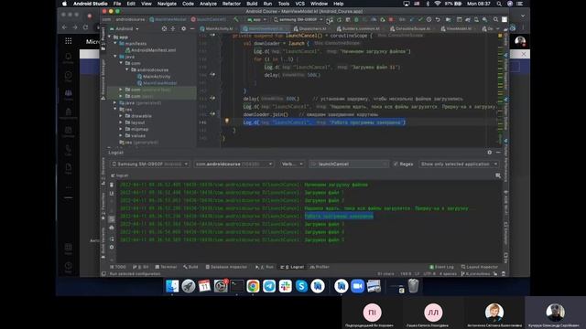Click the Clear logcat trash icon
Image resolution: width=586 pixels, height=329 pixels.
pos(112,185)
